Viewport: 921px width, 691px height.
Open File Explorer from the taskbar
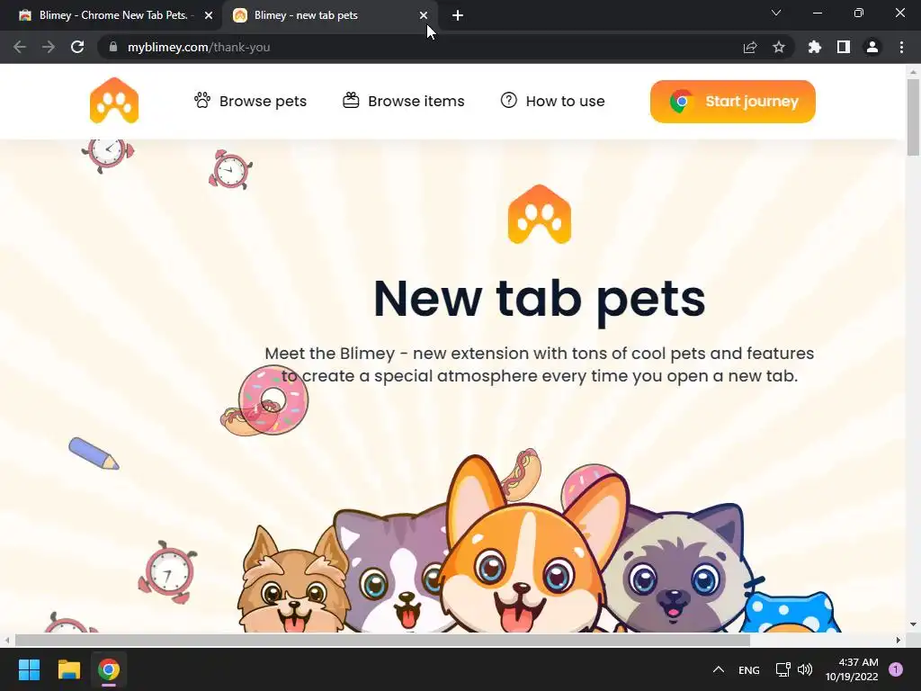[68, 669]
